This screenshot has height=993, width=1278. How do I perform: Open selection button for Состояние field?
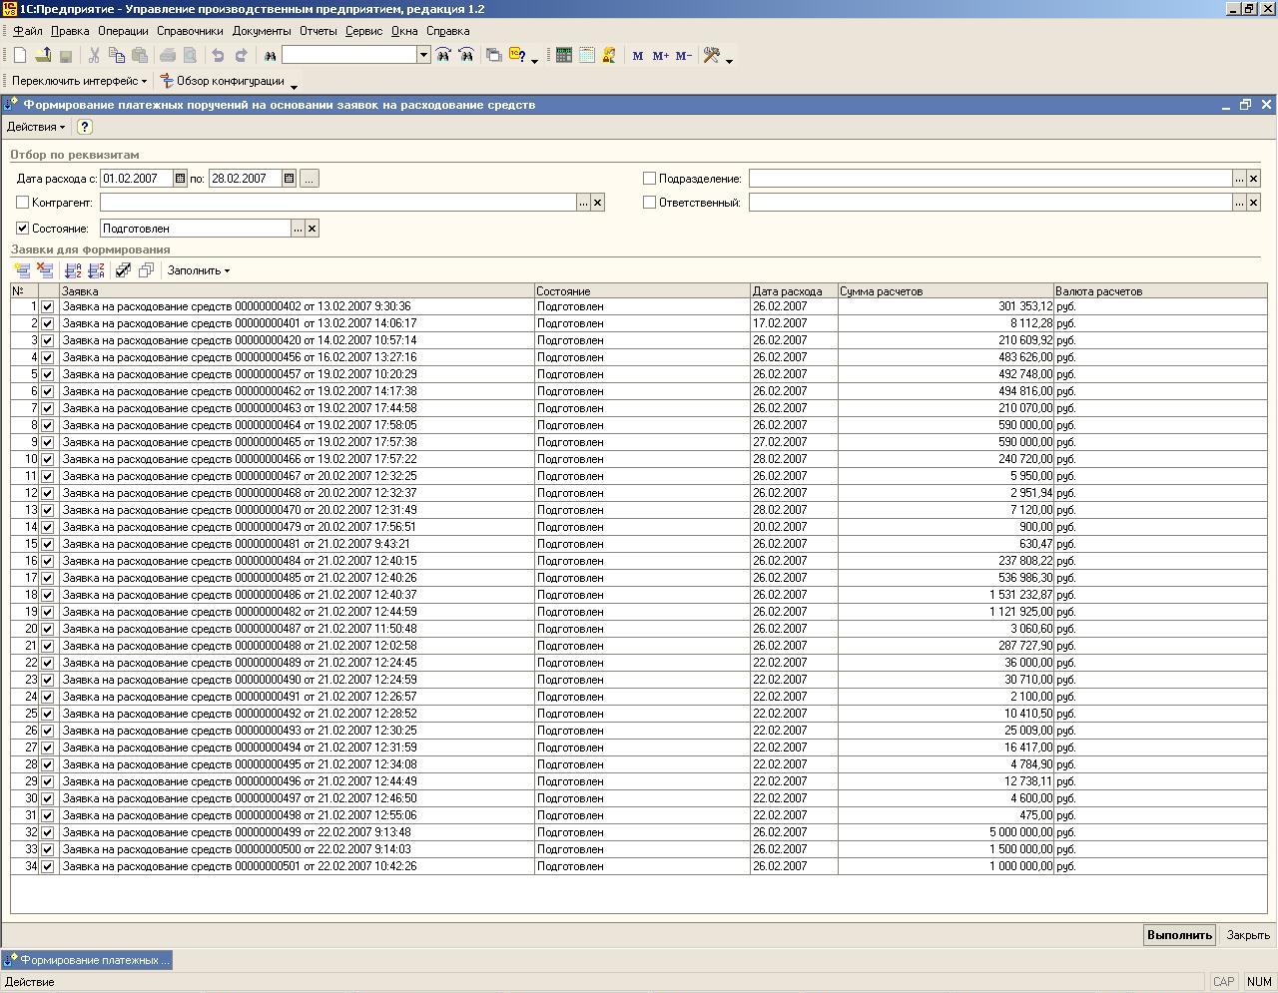tap(298, 229)
